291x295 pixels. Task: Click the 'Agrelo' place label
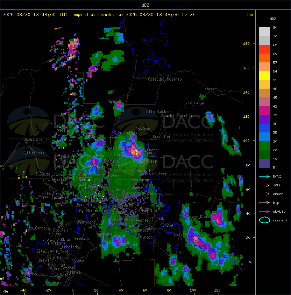(x=85, y=211)
